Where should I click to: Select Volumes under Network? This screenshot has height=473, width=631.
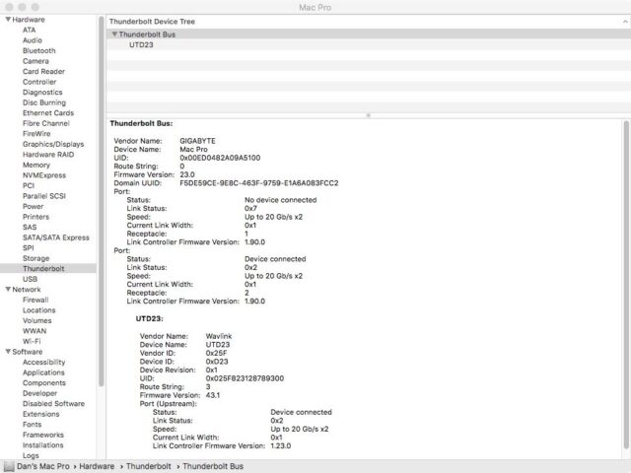[x=37, y=320]
